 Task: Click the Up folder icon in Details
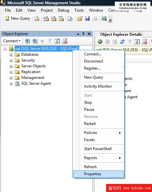pos(114,42)
